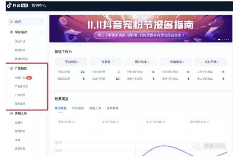Click the banner button 点击了解更多商家…报名信息
Screen dimensions: 236x164
coord(141,35)
